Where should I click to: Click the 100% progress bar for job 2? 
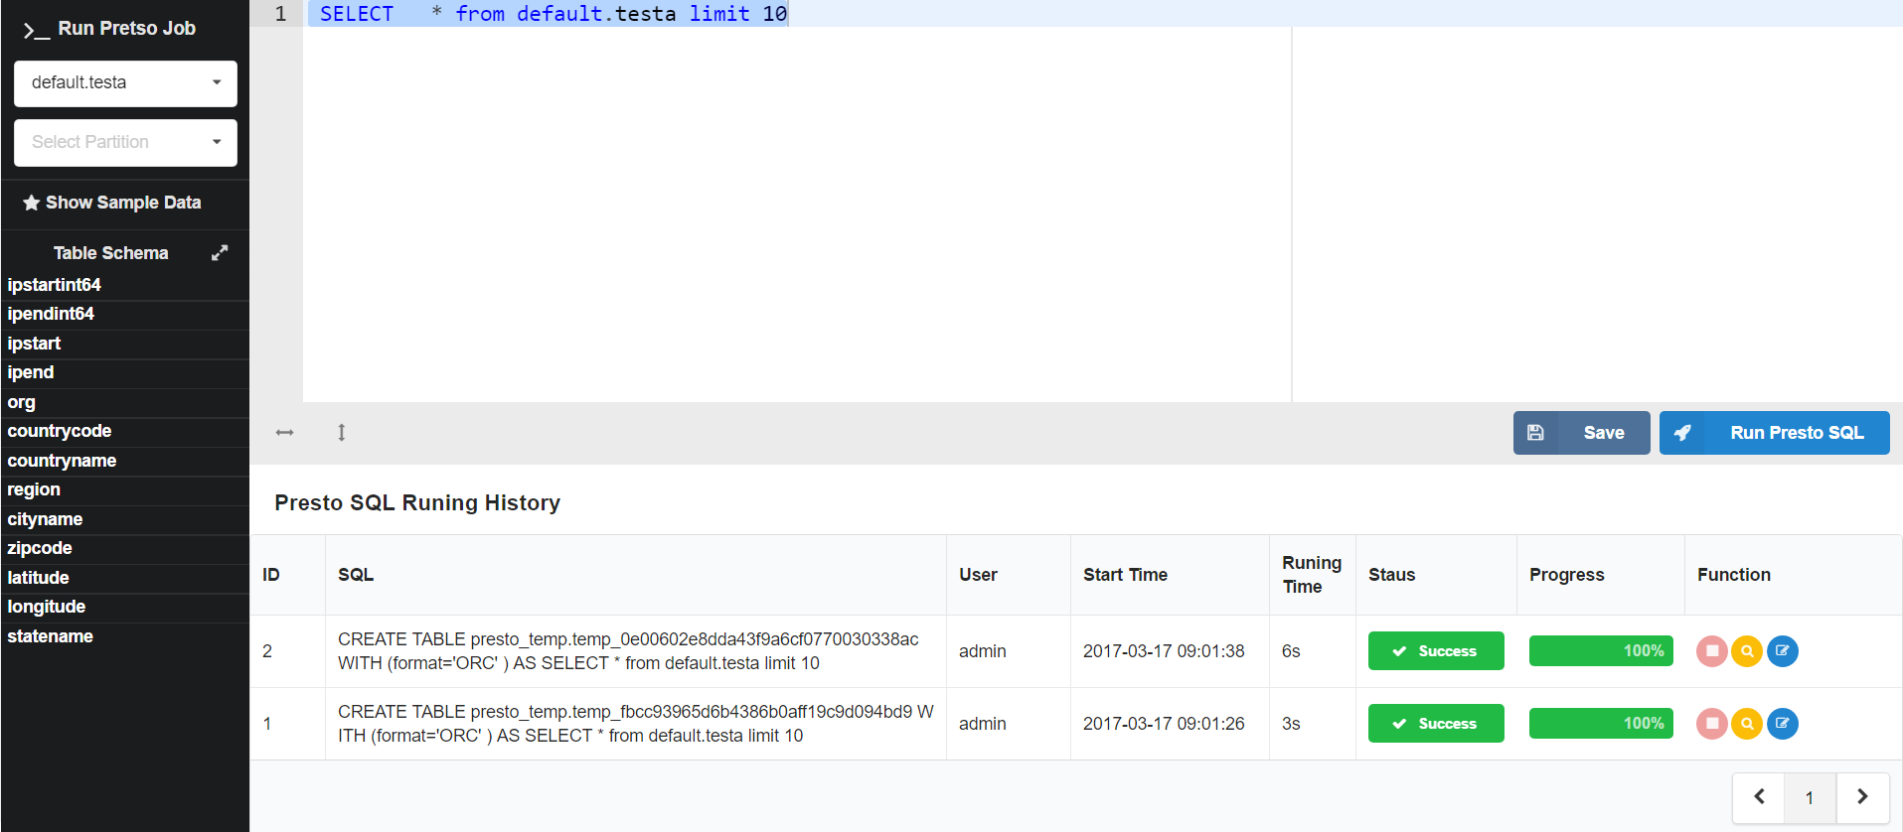(x=1601, y=651)
